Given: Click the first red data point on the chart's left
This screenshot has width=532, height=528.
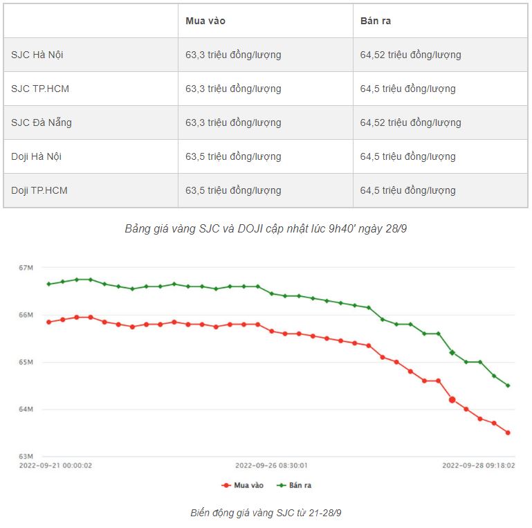Looking at the screenshot, I should [48, 322].
